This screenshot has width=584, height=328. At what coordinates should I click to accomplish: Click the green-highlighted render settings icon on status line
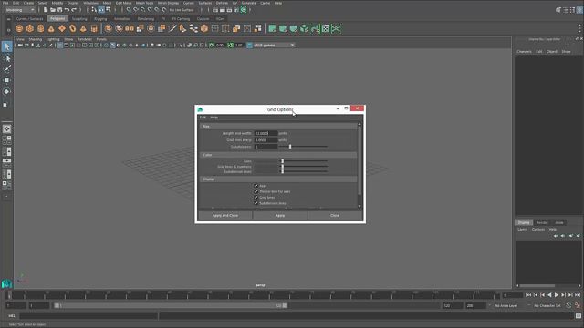tap(244, 10)
